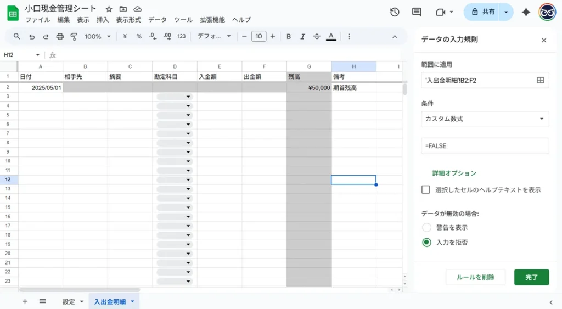Enable help text for selected cell checkbox
The image size is (562, 309).
coord(426,189)
